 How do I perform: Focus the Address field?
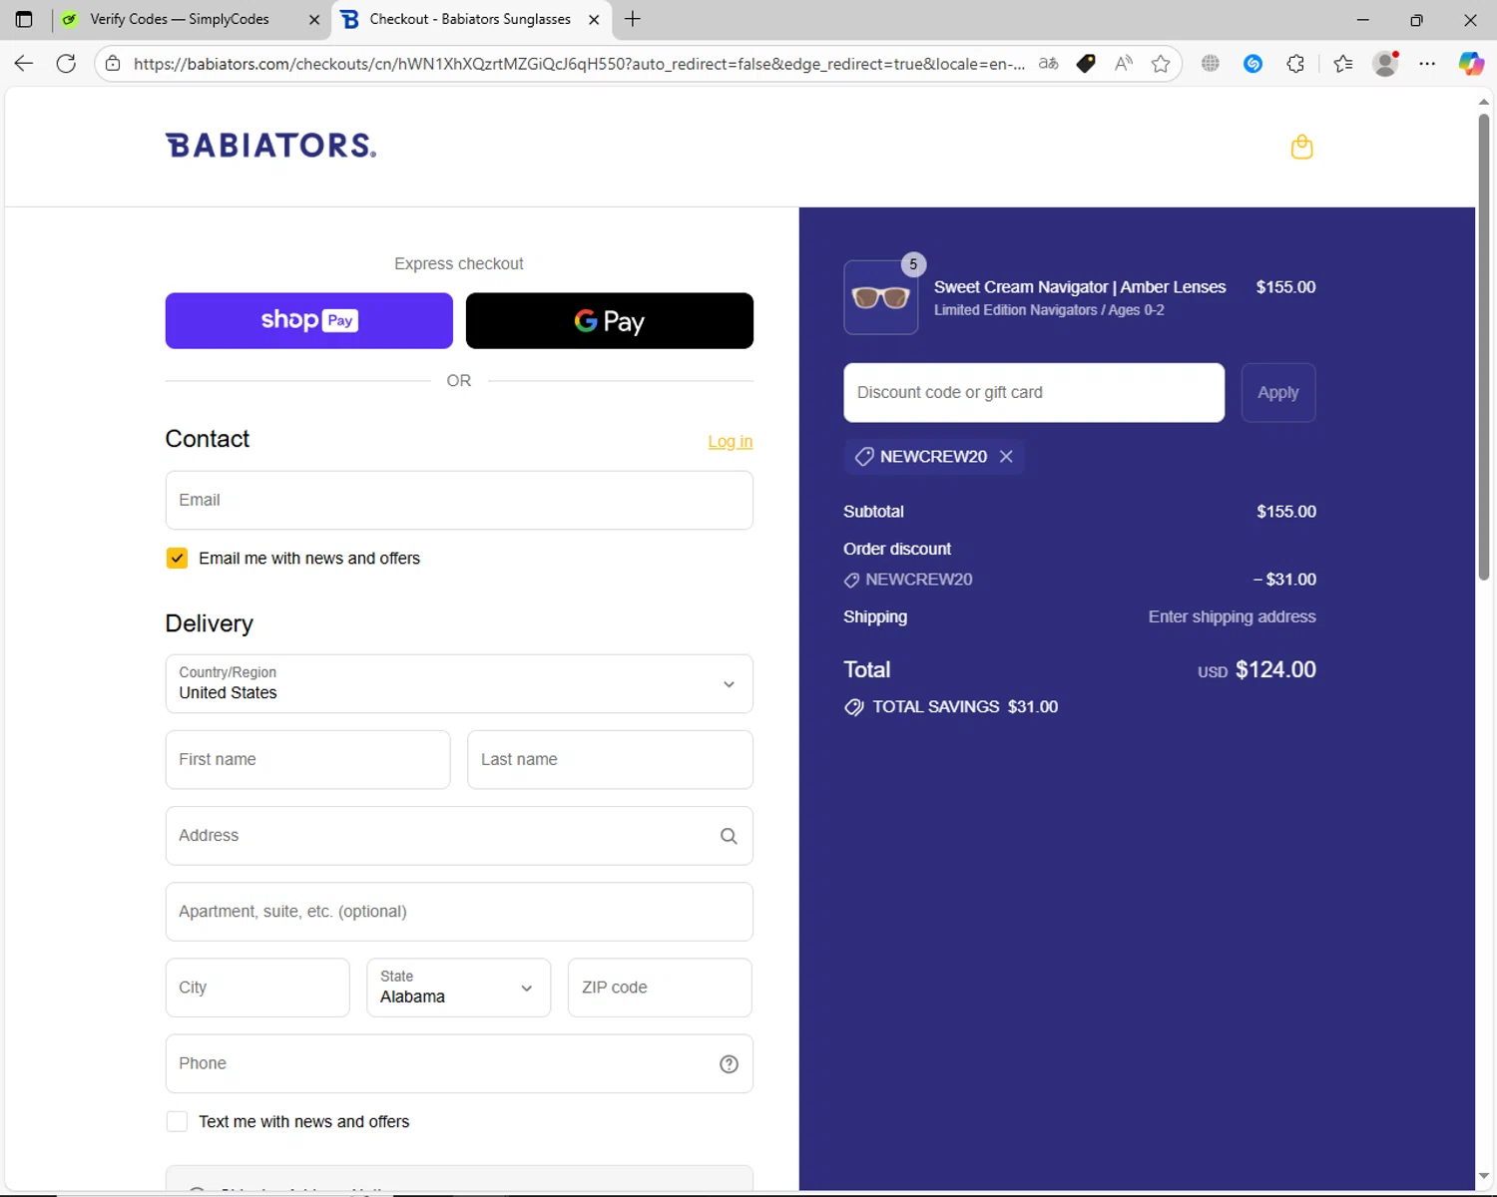[x=459, y=836]
